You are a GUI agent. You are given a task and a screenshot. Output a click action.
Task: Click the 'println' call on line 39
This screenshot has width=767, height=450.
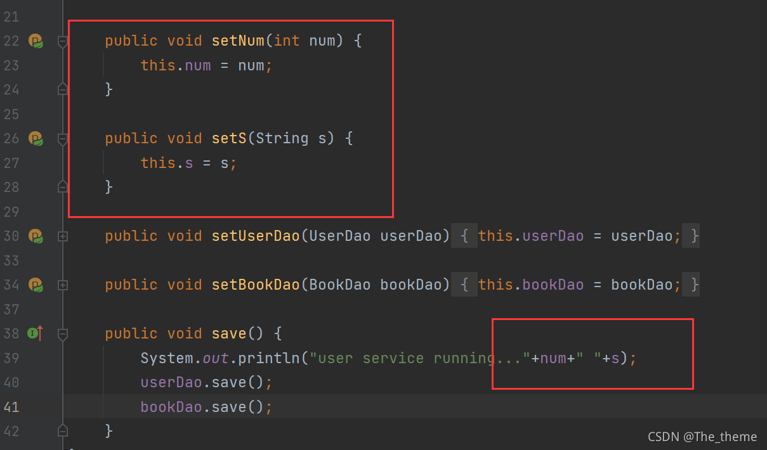click(269, 359)
